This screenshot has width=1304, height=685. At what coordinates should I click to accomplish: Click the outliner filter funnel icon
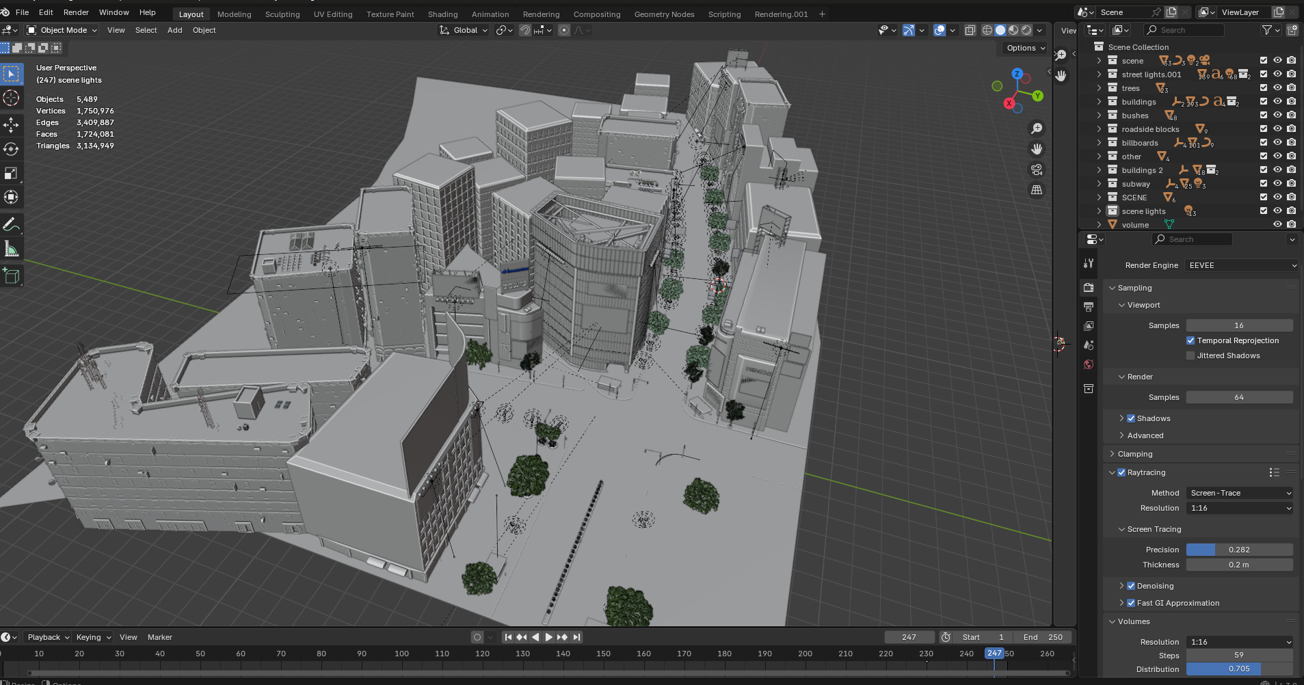1267,30
